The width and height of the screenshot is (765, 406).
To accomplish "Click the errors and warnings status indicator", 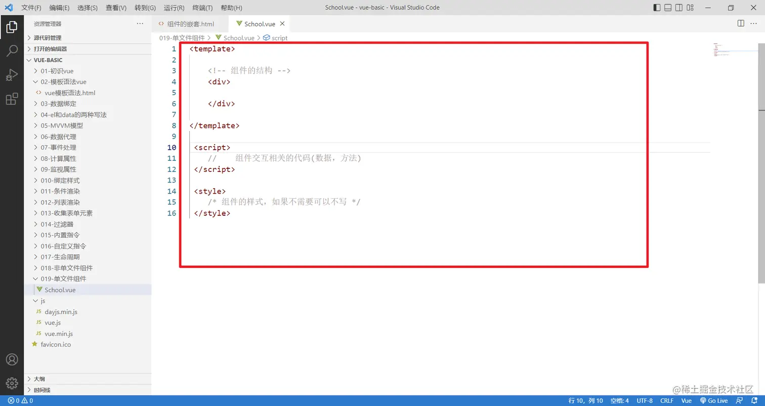I will pos(20,400).
